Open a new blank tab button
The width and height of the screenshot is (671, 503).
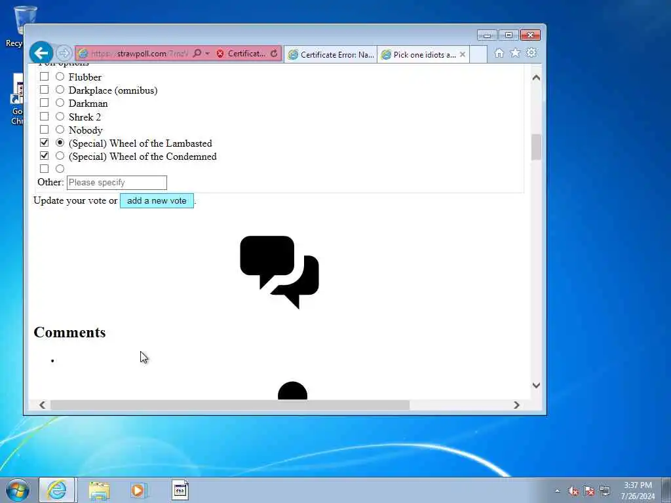tap(478, 55)
